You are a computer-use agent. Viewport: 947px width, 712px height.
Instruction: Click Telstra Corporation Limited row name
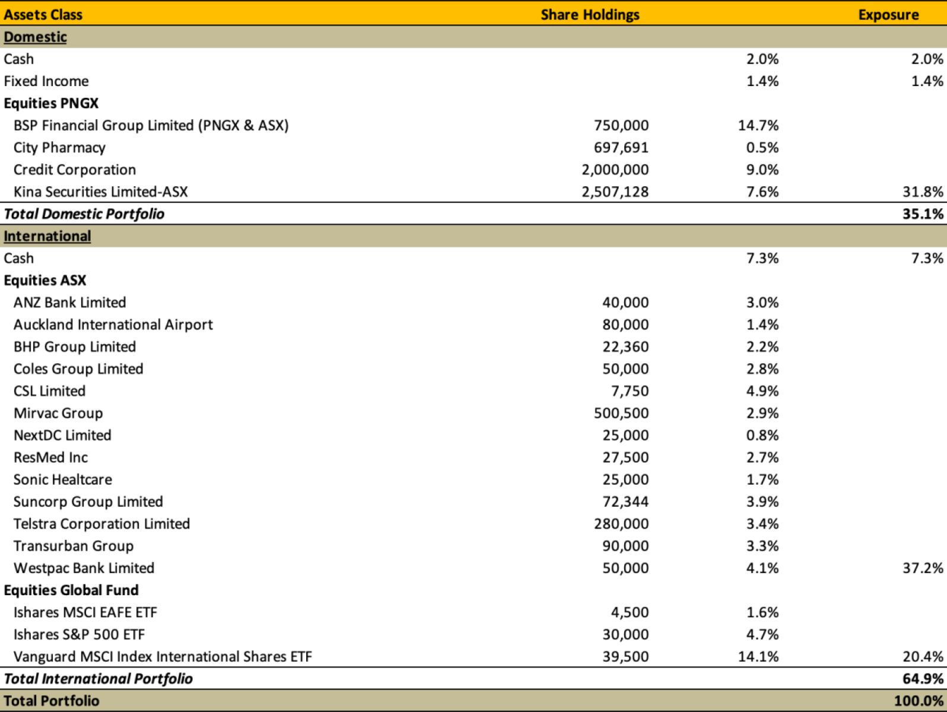coord(101,524)
